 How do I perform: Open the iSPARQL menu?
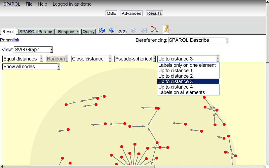(11, 4)
